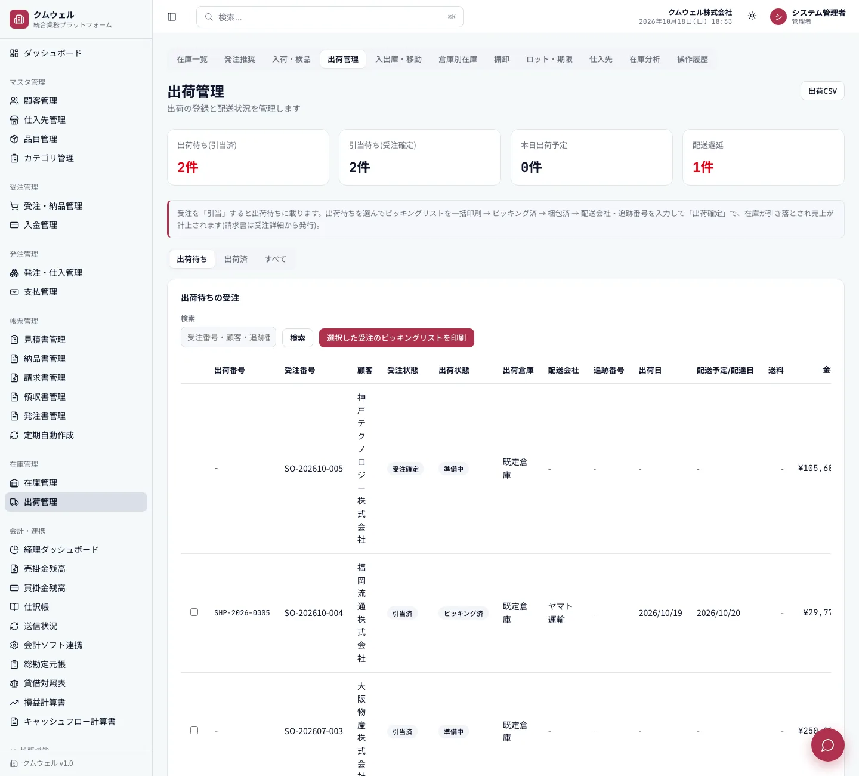
Task: Focus the top global search box
Action: pyautogui.click(x=330, y=17)
